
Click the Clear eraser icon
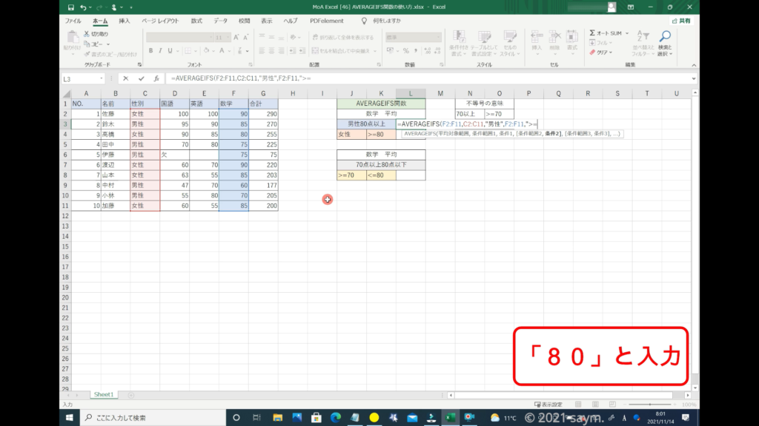[593, 53]
